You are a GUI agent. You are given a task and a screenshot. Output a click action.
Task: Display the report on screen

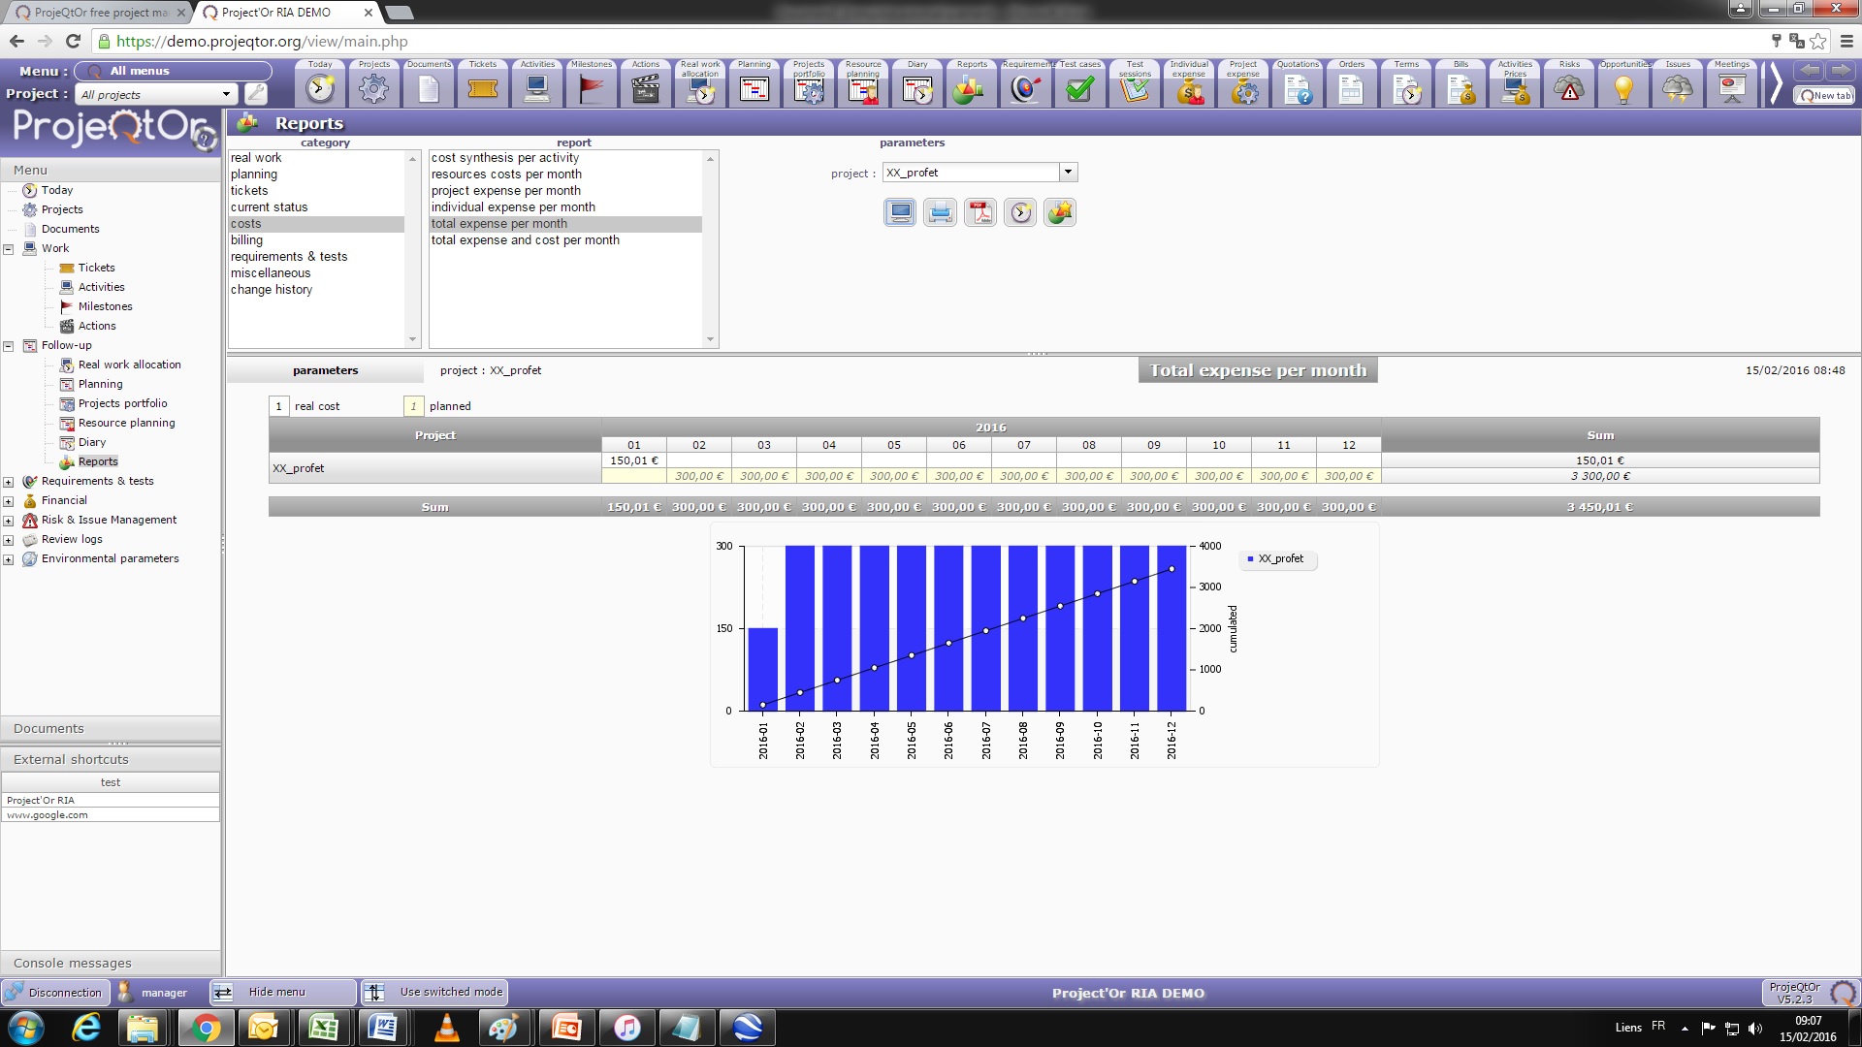click(x=899, y=212)
